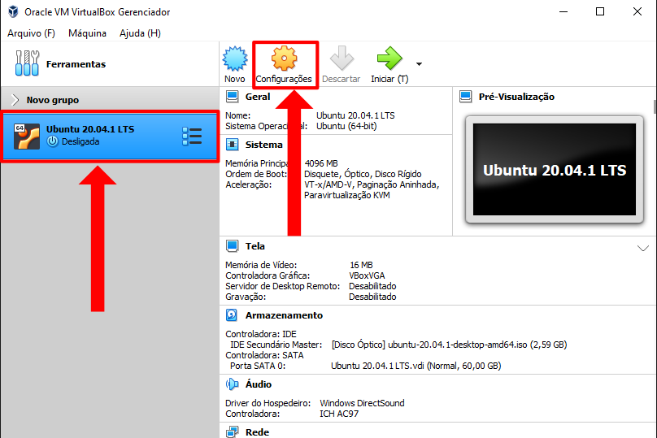
Task: Click the ICH AC97 controller value
Action: (339, 414)
